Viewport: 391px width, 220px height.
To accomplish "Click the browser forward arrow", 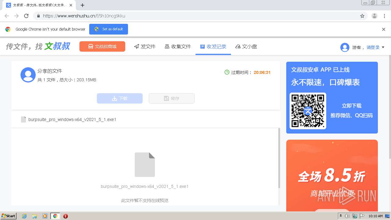I will pyautogui.click(x=16, y=16).
